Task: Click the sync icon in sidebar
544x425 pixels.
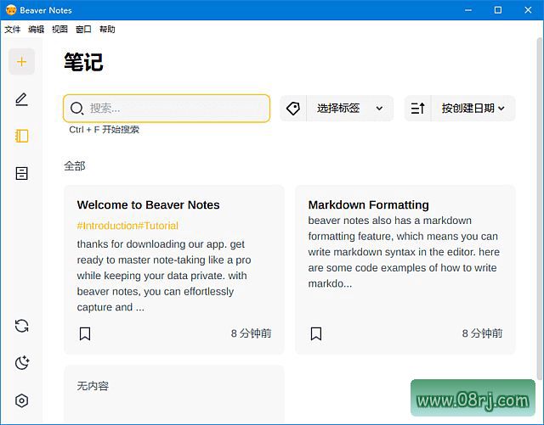Action: click(21, 326)
